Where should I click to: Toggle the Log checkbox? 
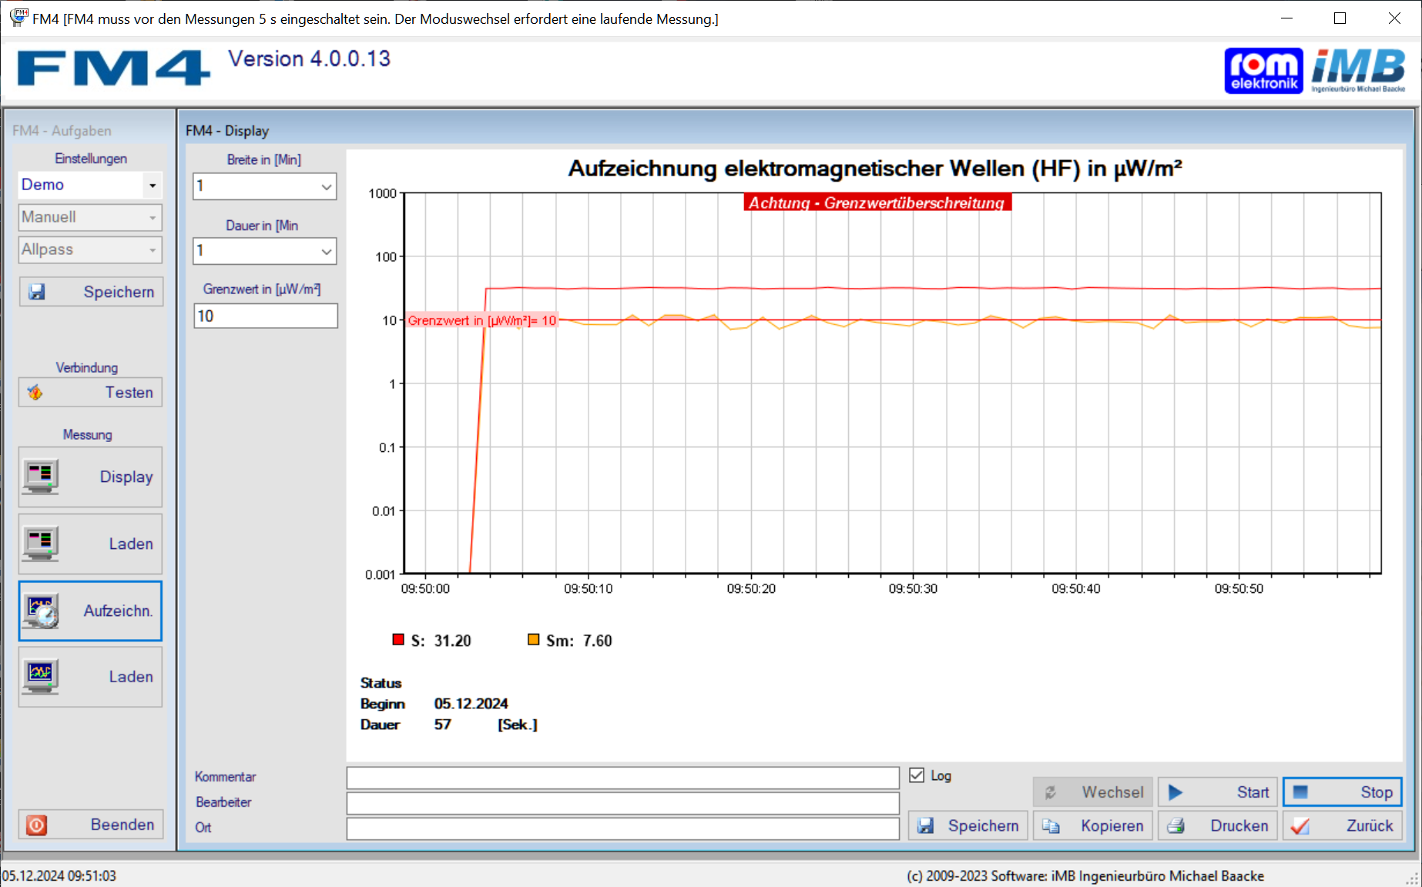coord(917,775)
